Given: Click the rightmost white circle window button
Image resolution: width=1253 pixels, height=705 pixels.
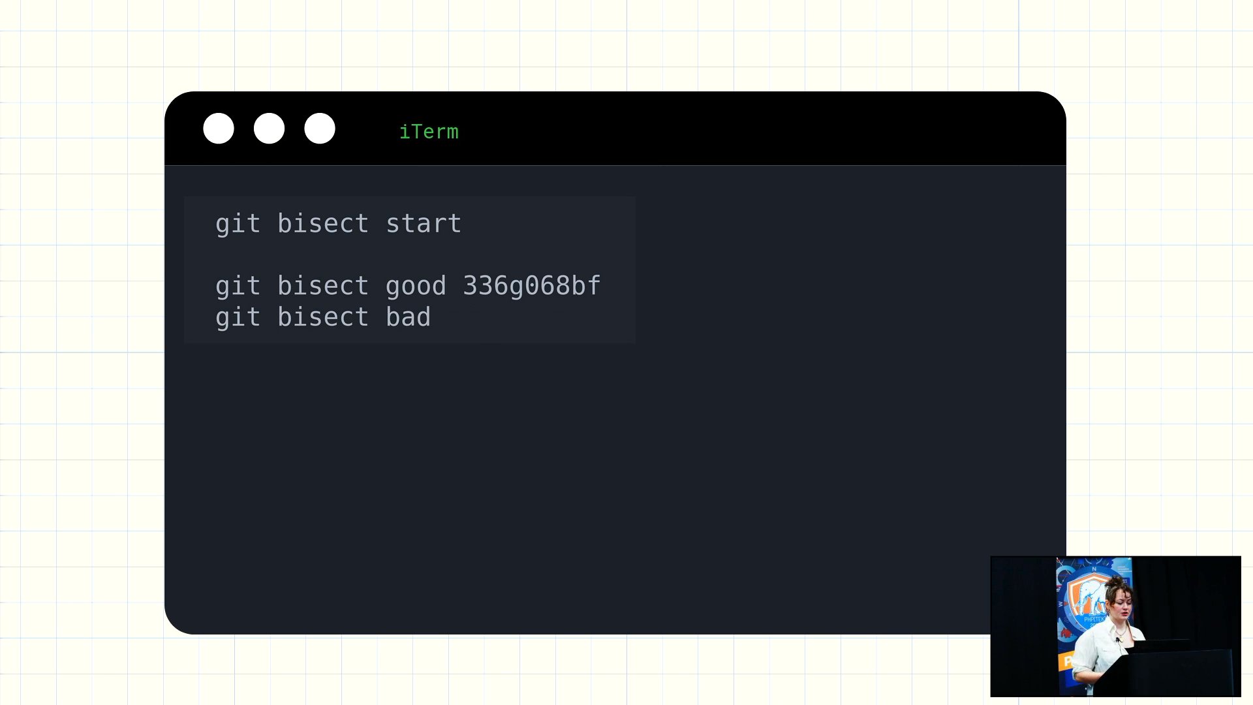Looking at the screenshot, I should point(320,129).
